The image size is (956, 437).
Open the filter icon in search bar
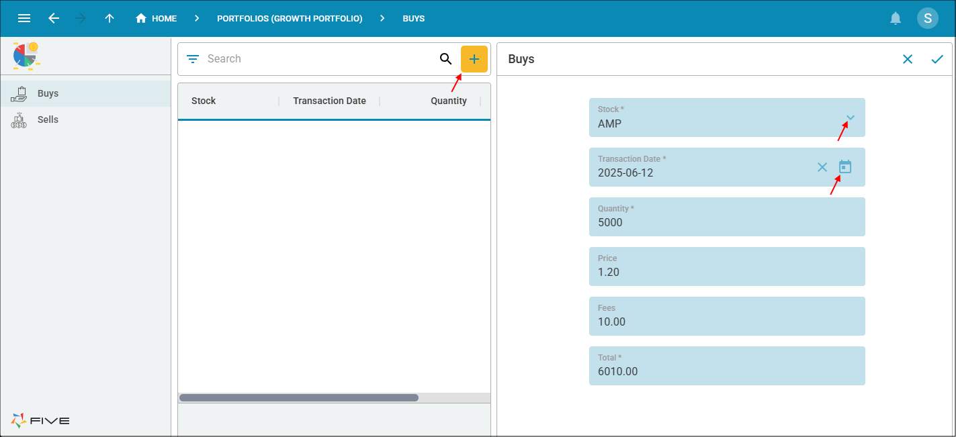pyautogui.click(x=193, y=59)
